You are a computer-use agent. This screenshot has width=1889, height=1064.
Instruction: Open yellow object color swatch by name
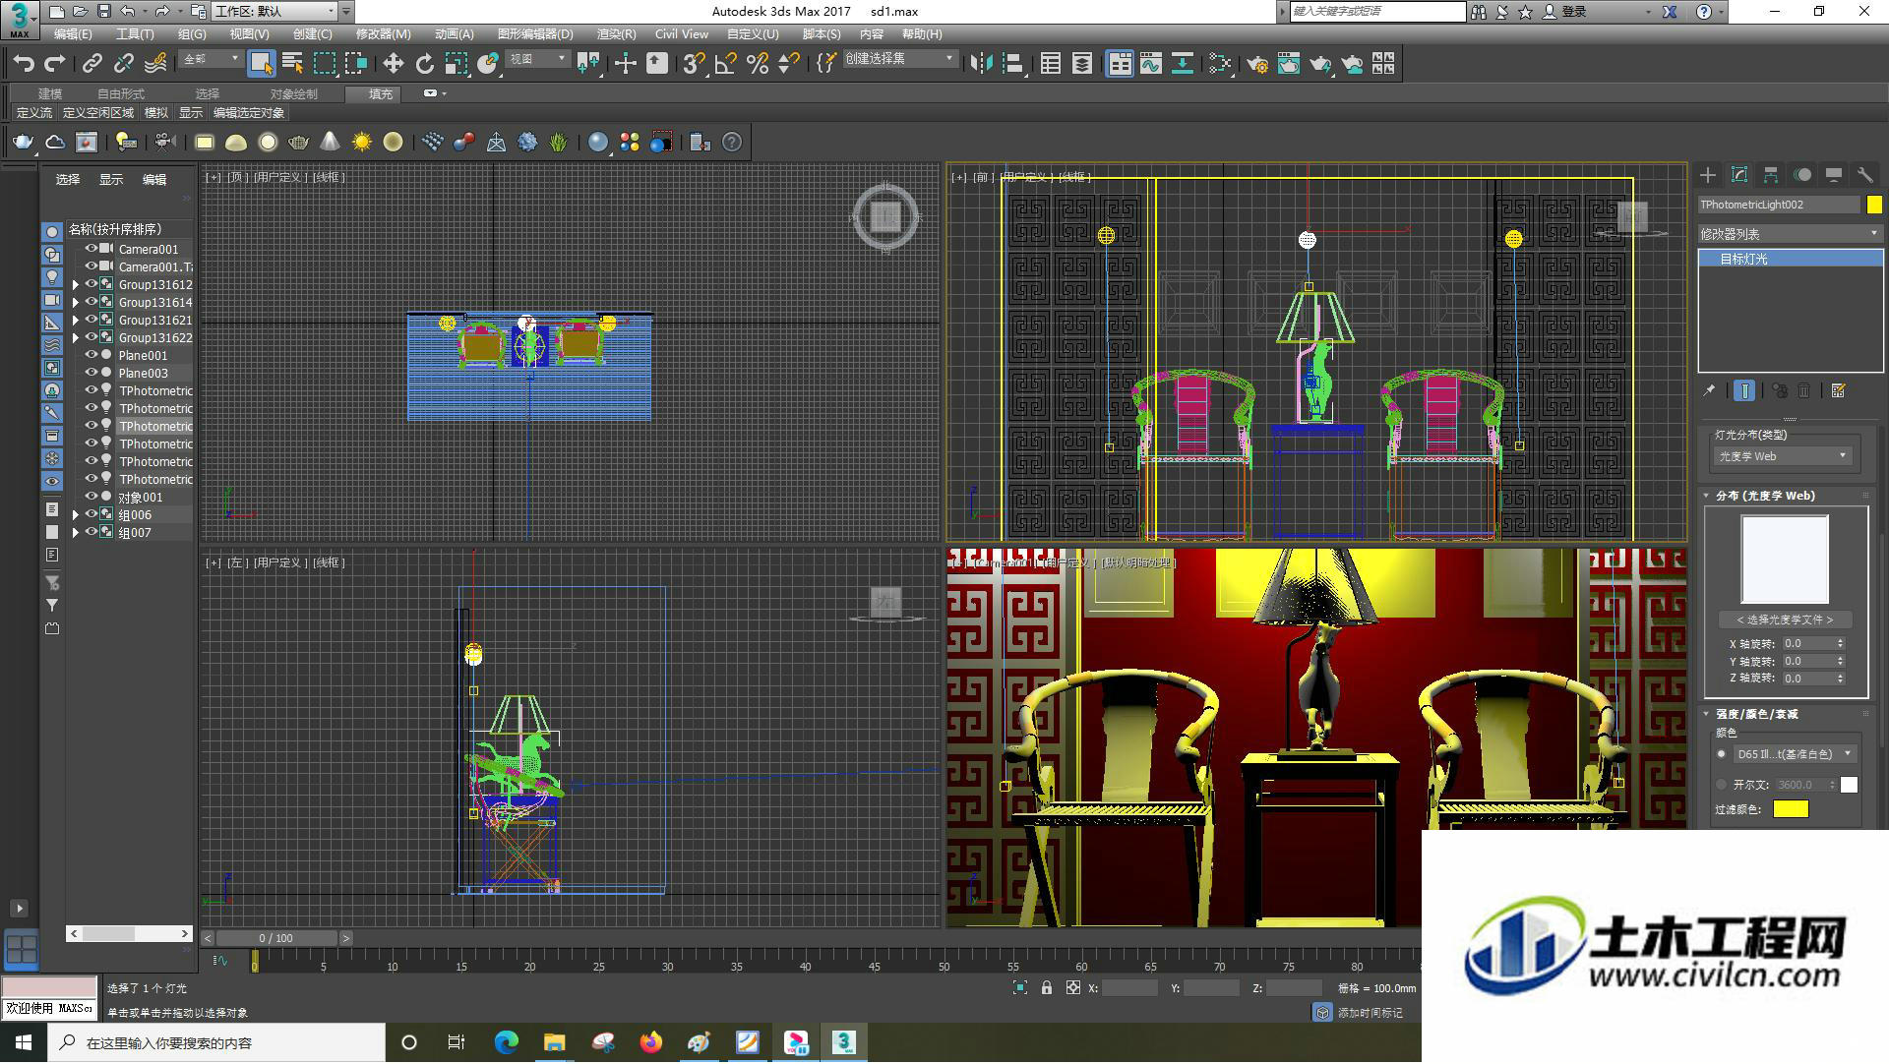pos(1874,205)
